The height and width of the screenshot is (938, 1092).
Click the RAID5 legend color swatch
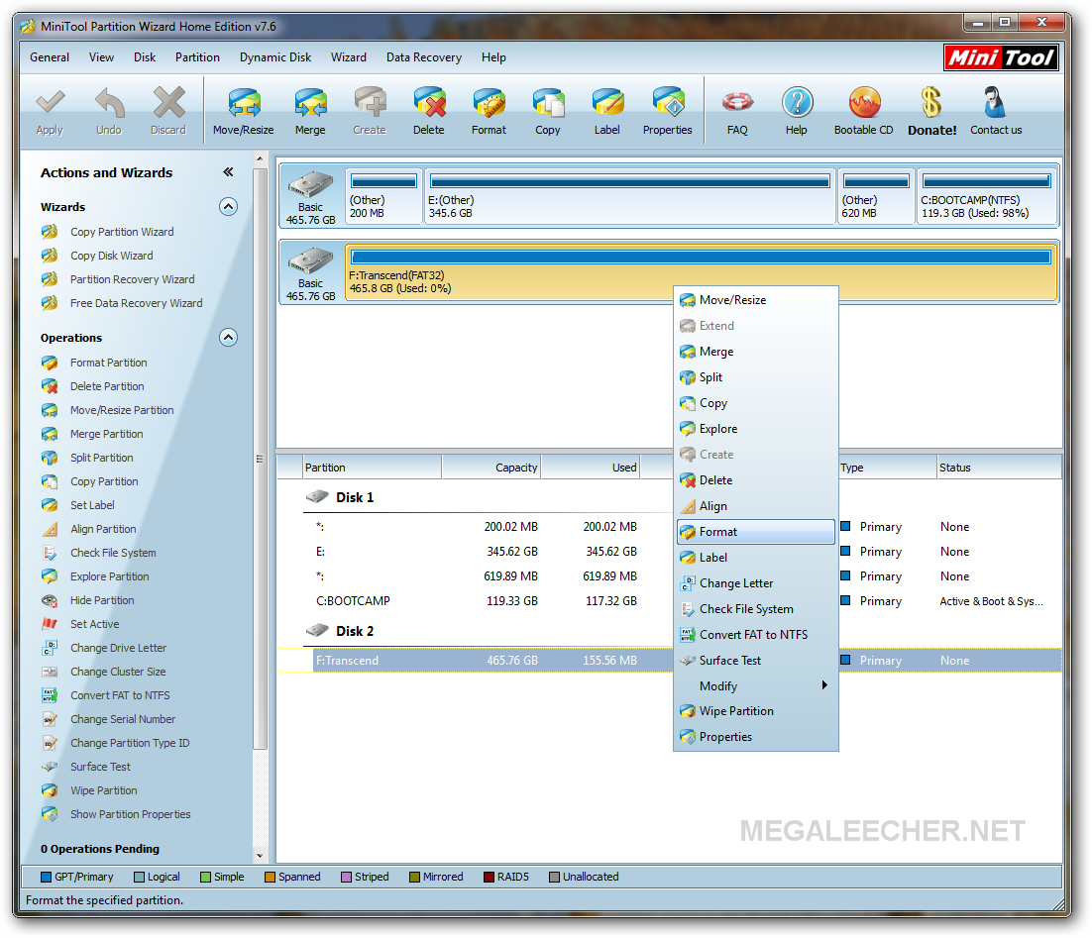[x=489, y=877]
